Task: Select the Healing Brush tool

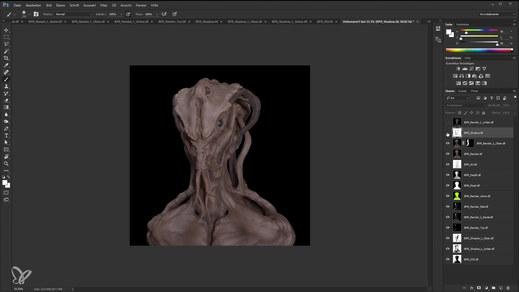Action: point(6,72)
